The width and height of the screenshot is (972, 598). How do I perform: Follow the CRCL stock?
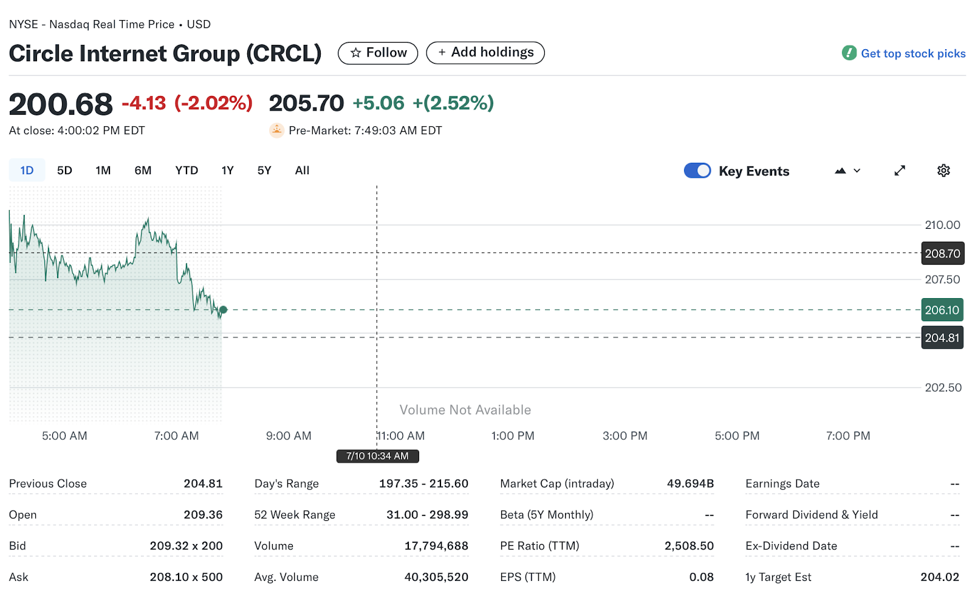(378, 53)
